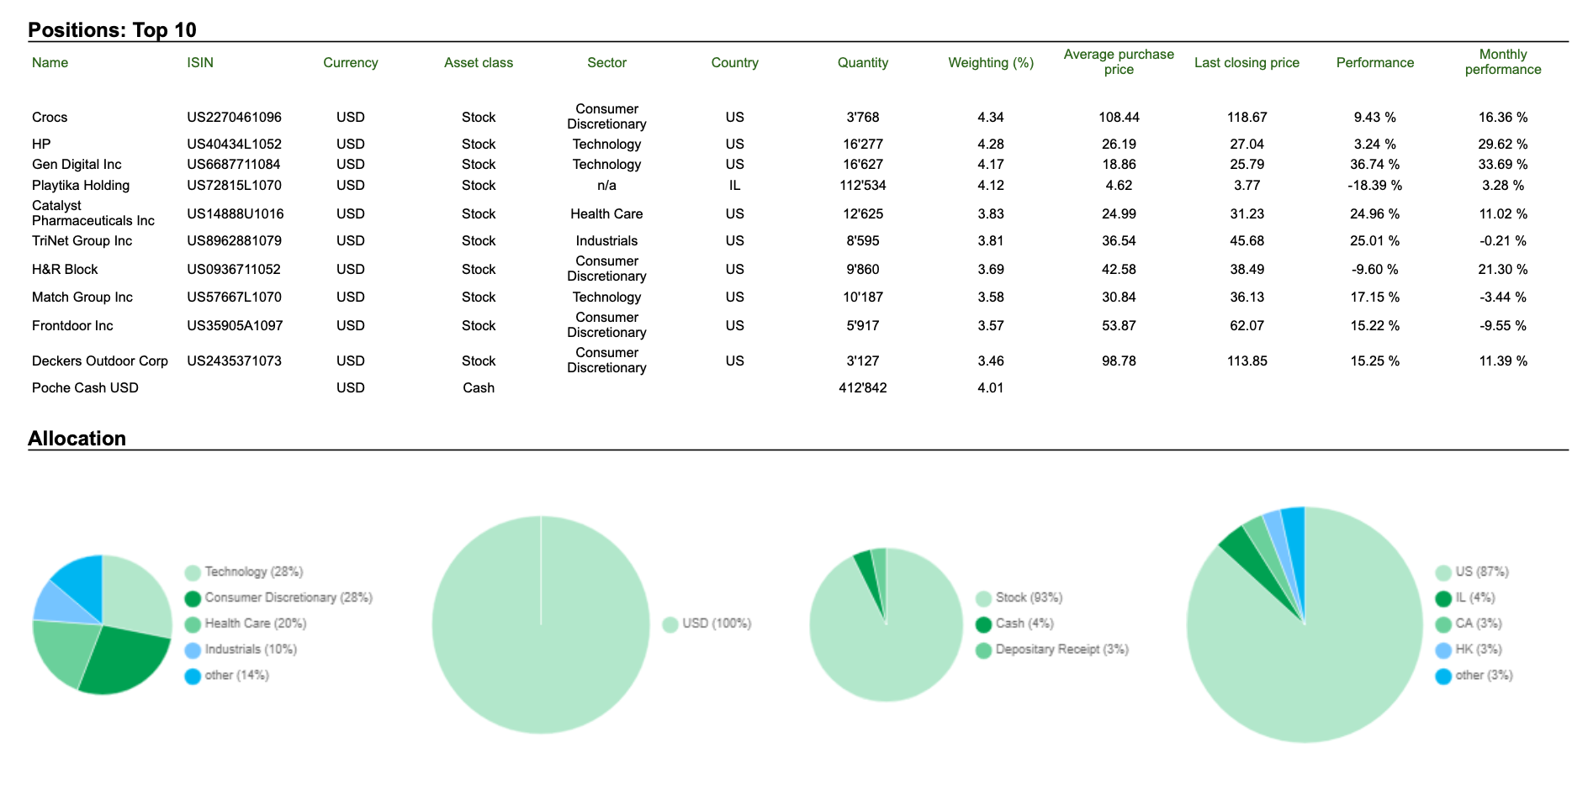This screenshot has width=1588, height=795.
Task: Open the Gen Digital Inc position
Action: pyautogui.click(x=77, y=165)
